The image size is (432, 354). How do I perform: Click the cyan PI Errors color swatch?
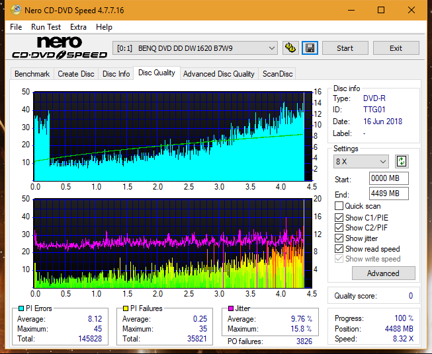point(21,308)
